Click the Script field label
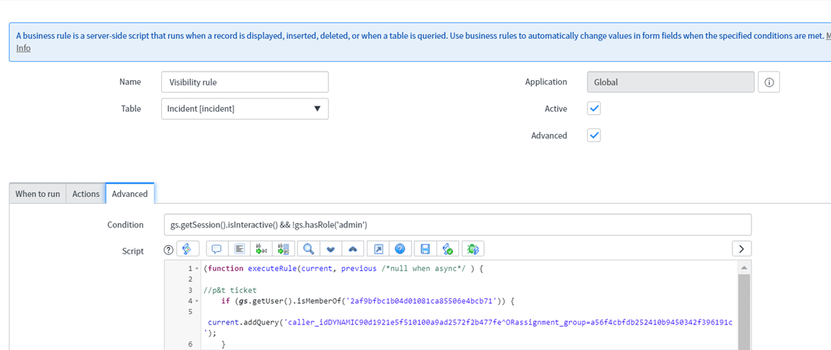831x350 pixels. pyautogui.click(x=133, y=251)
